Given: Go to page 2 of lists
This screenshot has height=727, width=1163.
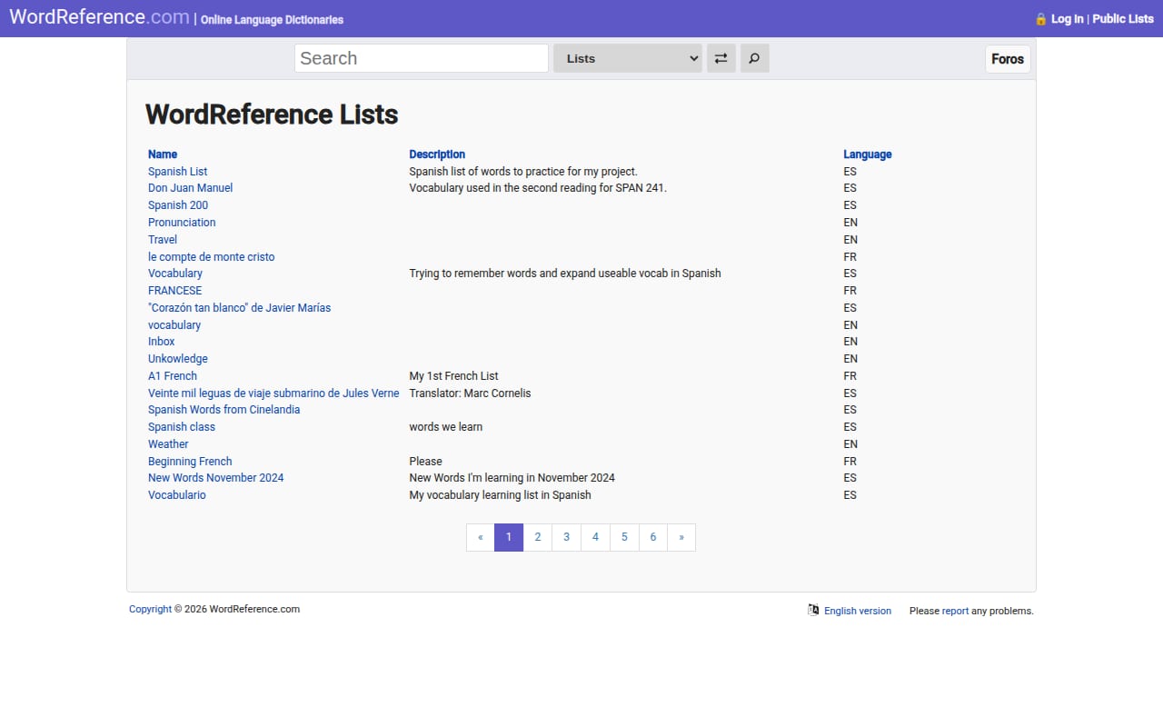Looking at the screenshot, I should 538,537.
